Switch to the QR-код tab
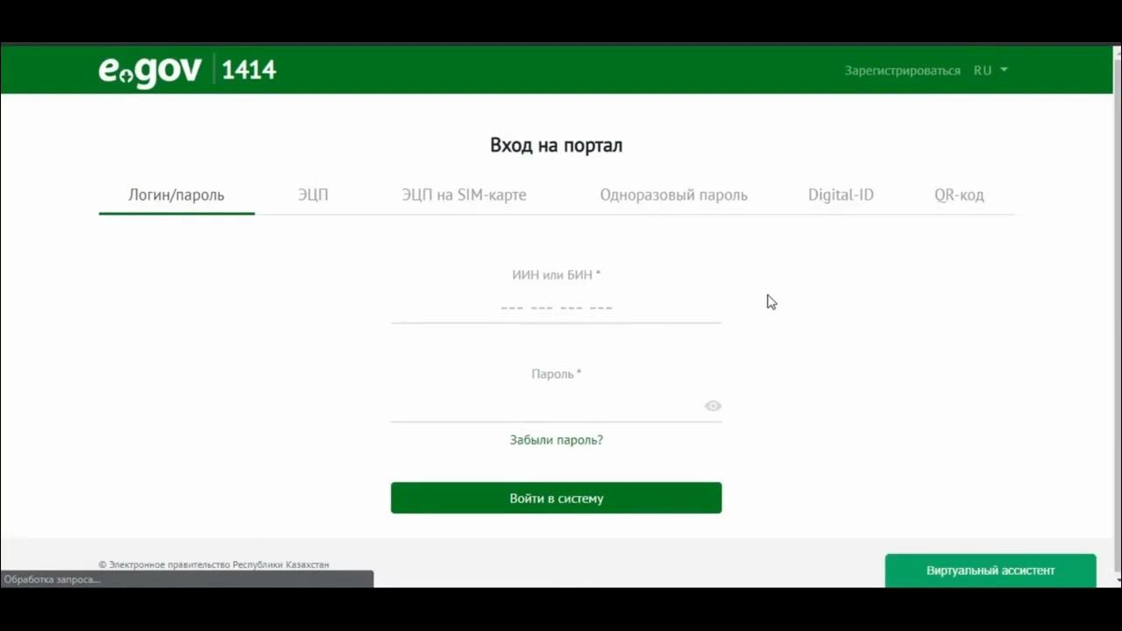Viewport: 1122px width, 631px height. [959, 195]
